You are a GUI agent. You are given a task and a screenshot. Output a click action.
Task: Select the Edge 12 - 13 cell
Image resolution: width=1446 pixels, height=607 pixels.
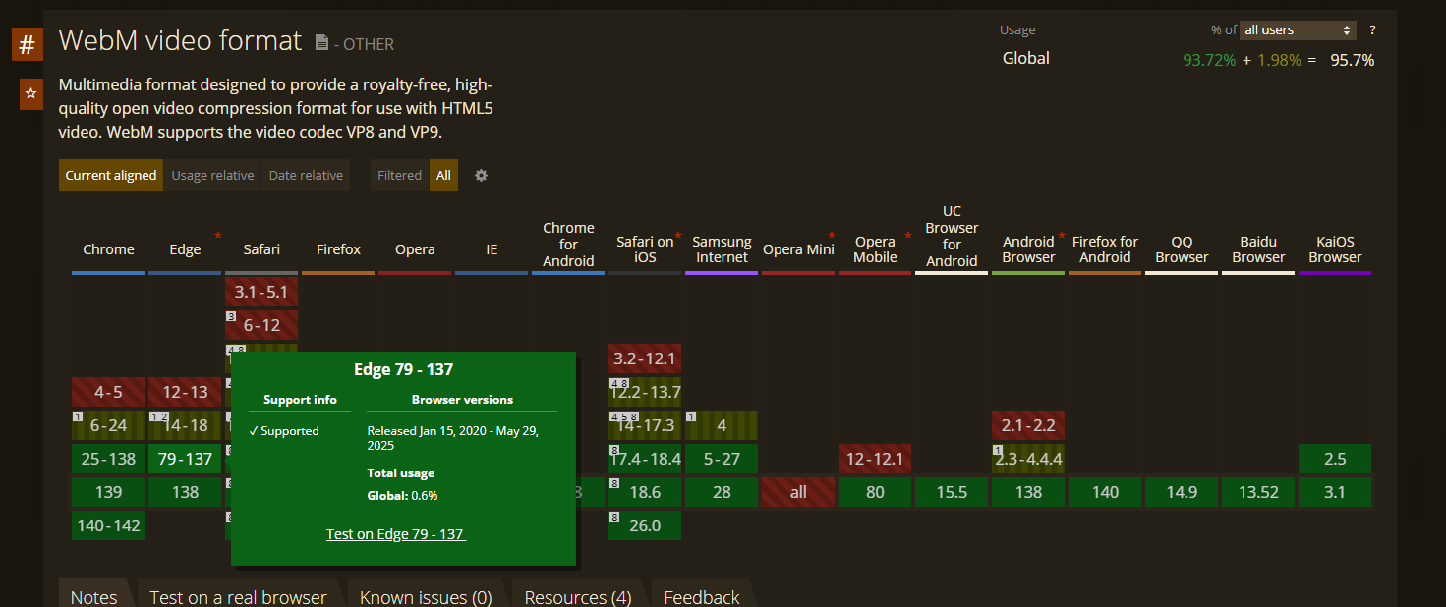tap(185, 392)
